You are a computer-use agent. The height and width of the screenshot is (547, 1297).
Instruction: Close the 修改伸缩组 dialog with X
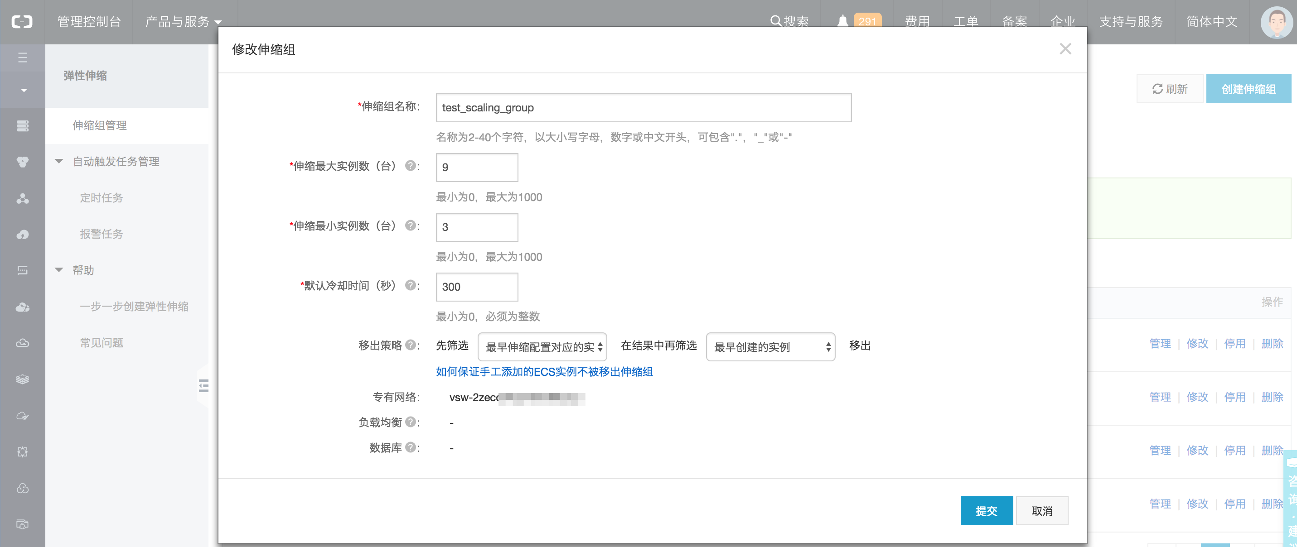(1065, 49)
